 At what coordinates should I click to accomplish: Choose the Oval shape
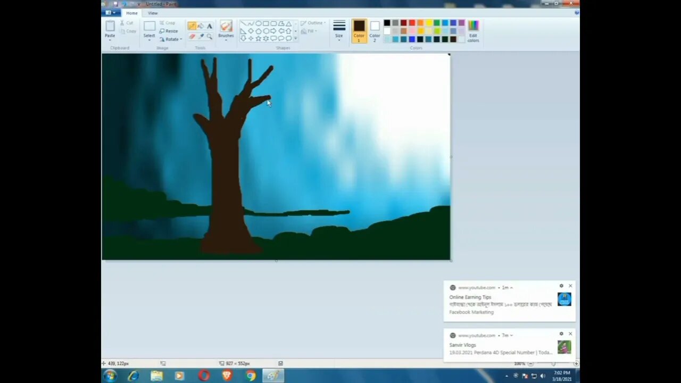(x=258, y=24)
